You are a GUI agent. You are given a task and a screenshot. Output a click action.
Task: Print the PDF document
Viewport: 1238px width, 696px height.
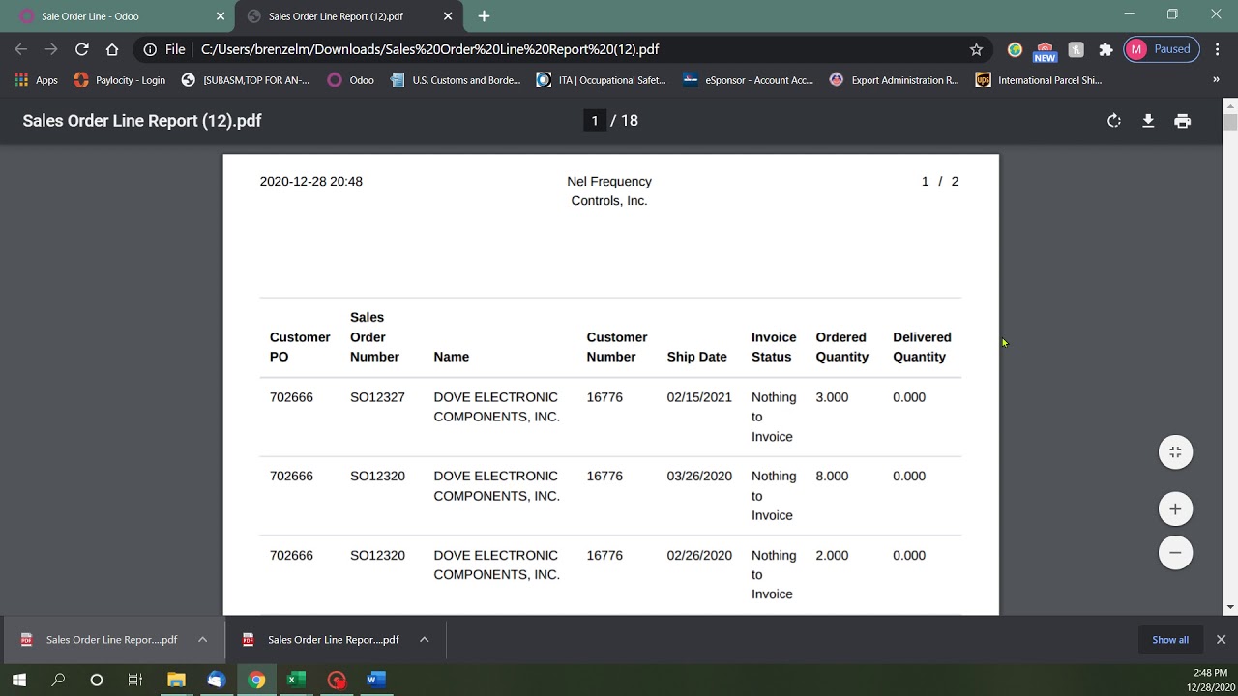click(1182, 121)
